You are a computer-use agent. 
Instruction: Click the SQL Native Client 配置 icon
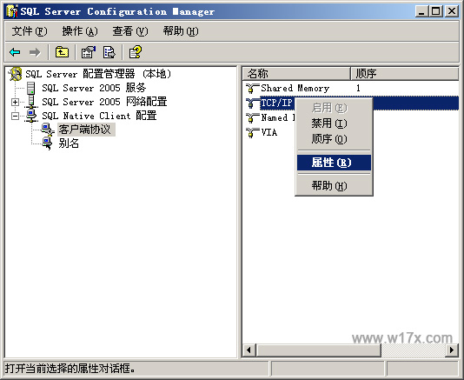pyautogui.click(x=31, y=116)
